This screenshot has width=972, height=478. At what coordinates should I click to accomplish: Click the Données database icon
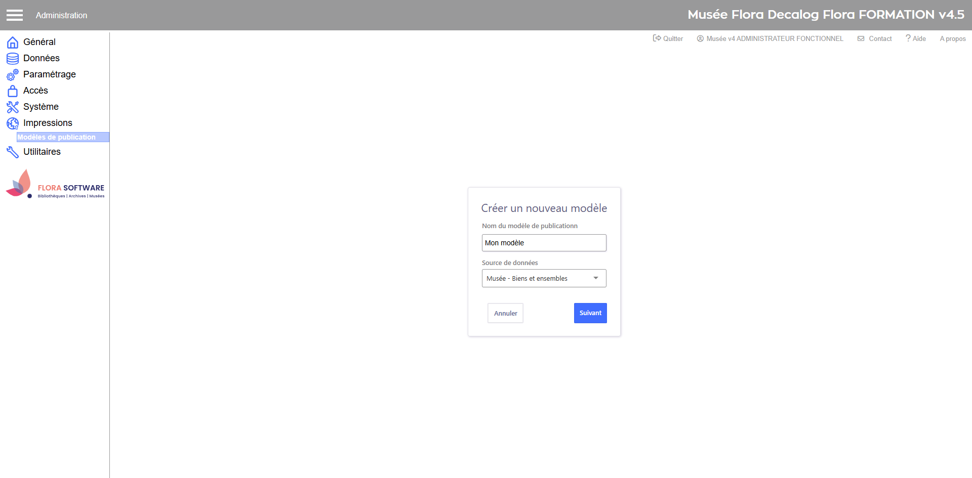[13, 59]
